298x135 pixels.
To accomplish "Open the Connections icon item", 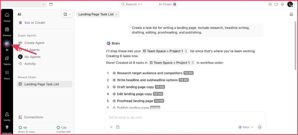I will [x=20, y=117].
